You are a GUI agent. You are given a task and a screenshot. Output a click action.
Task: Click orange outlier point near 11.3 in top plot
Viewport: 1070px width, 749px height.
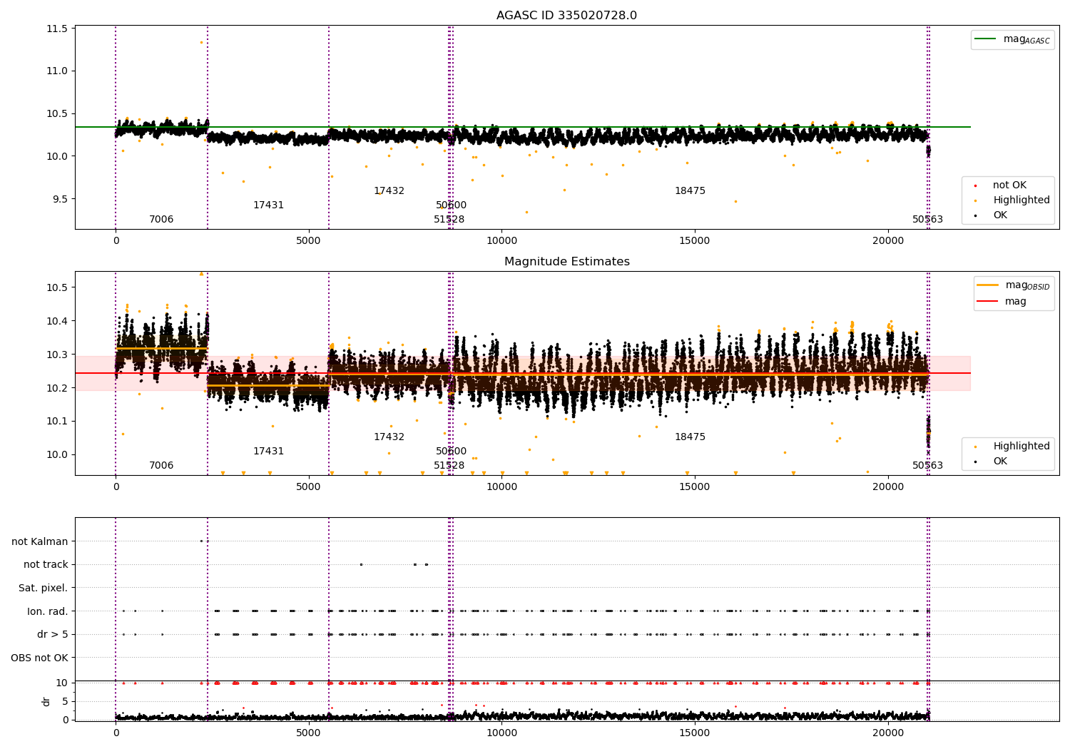click(x=201, y=42)
